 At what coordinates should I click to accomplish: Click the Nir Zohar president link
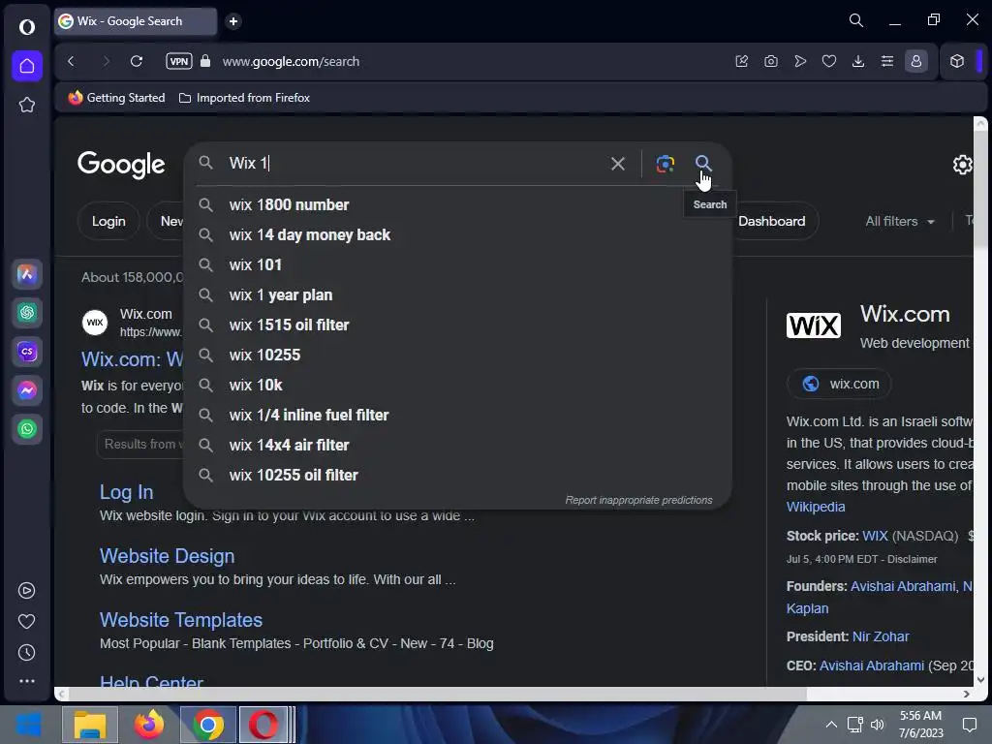pos(880,636)
